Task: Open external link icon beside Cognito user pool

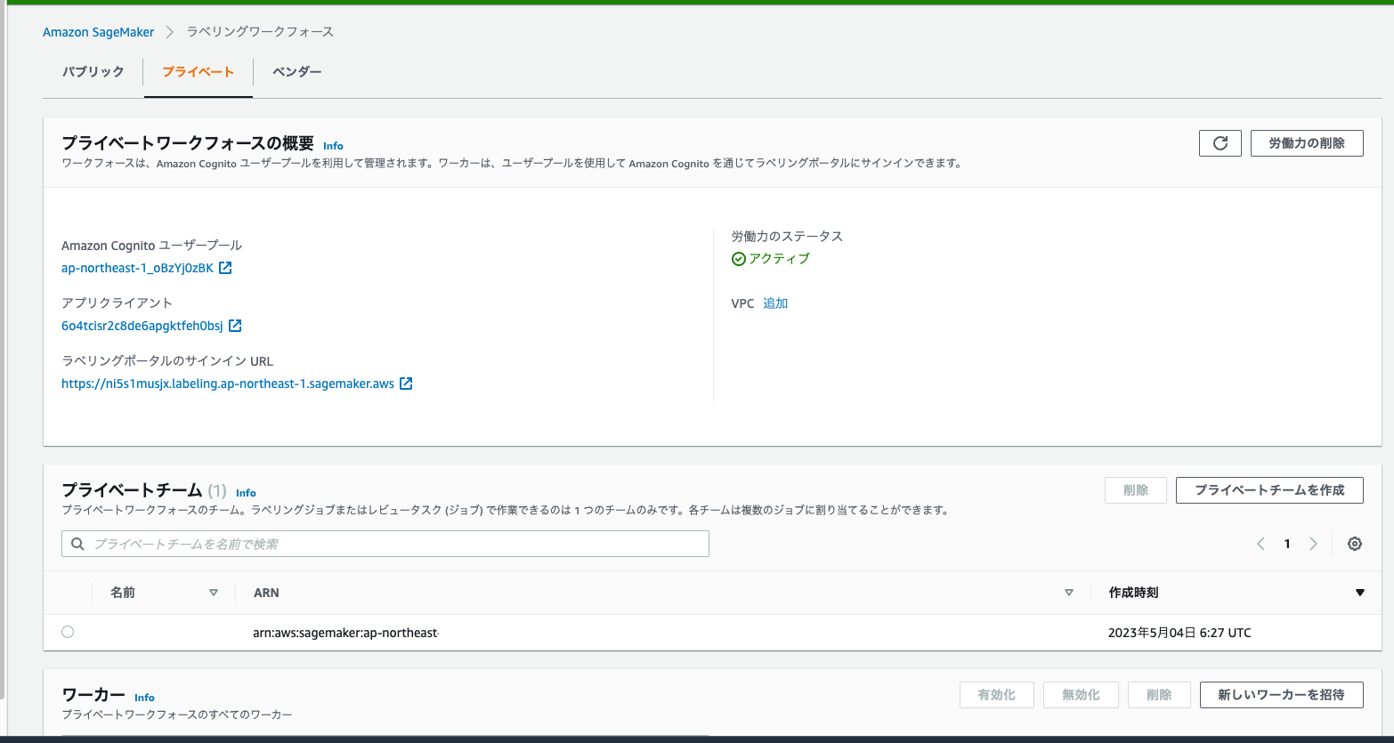Action: (225, 268)
